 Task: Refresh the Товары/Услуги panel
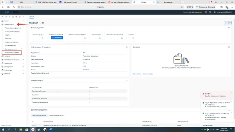127,80
